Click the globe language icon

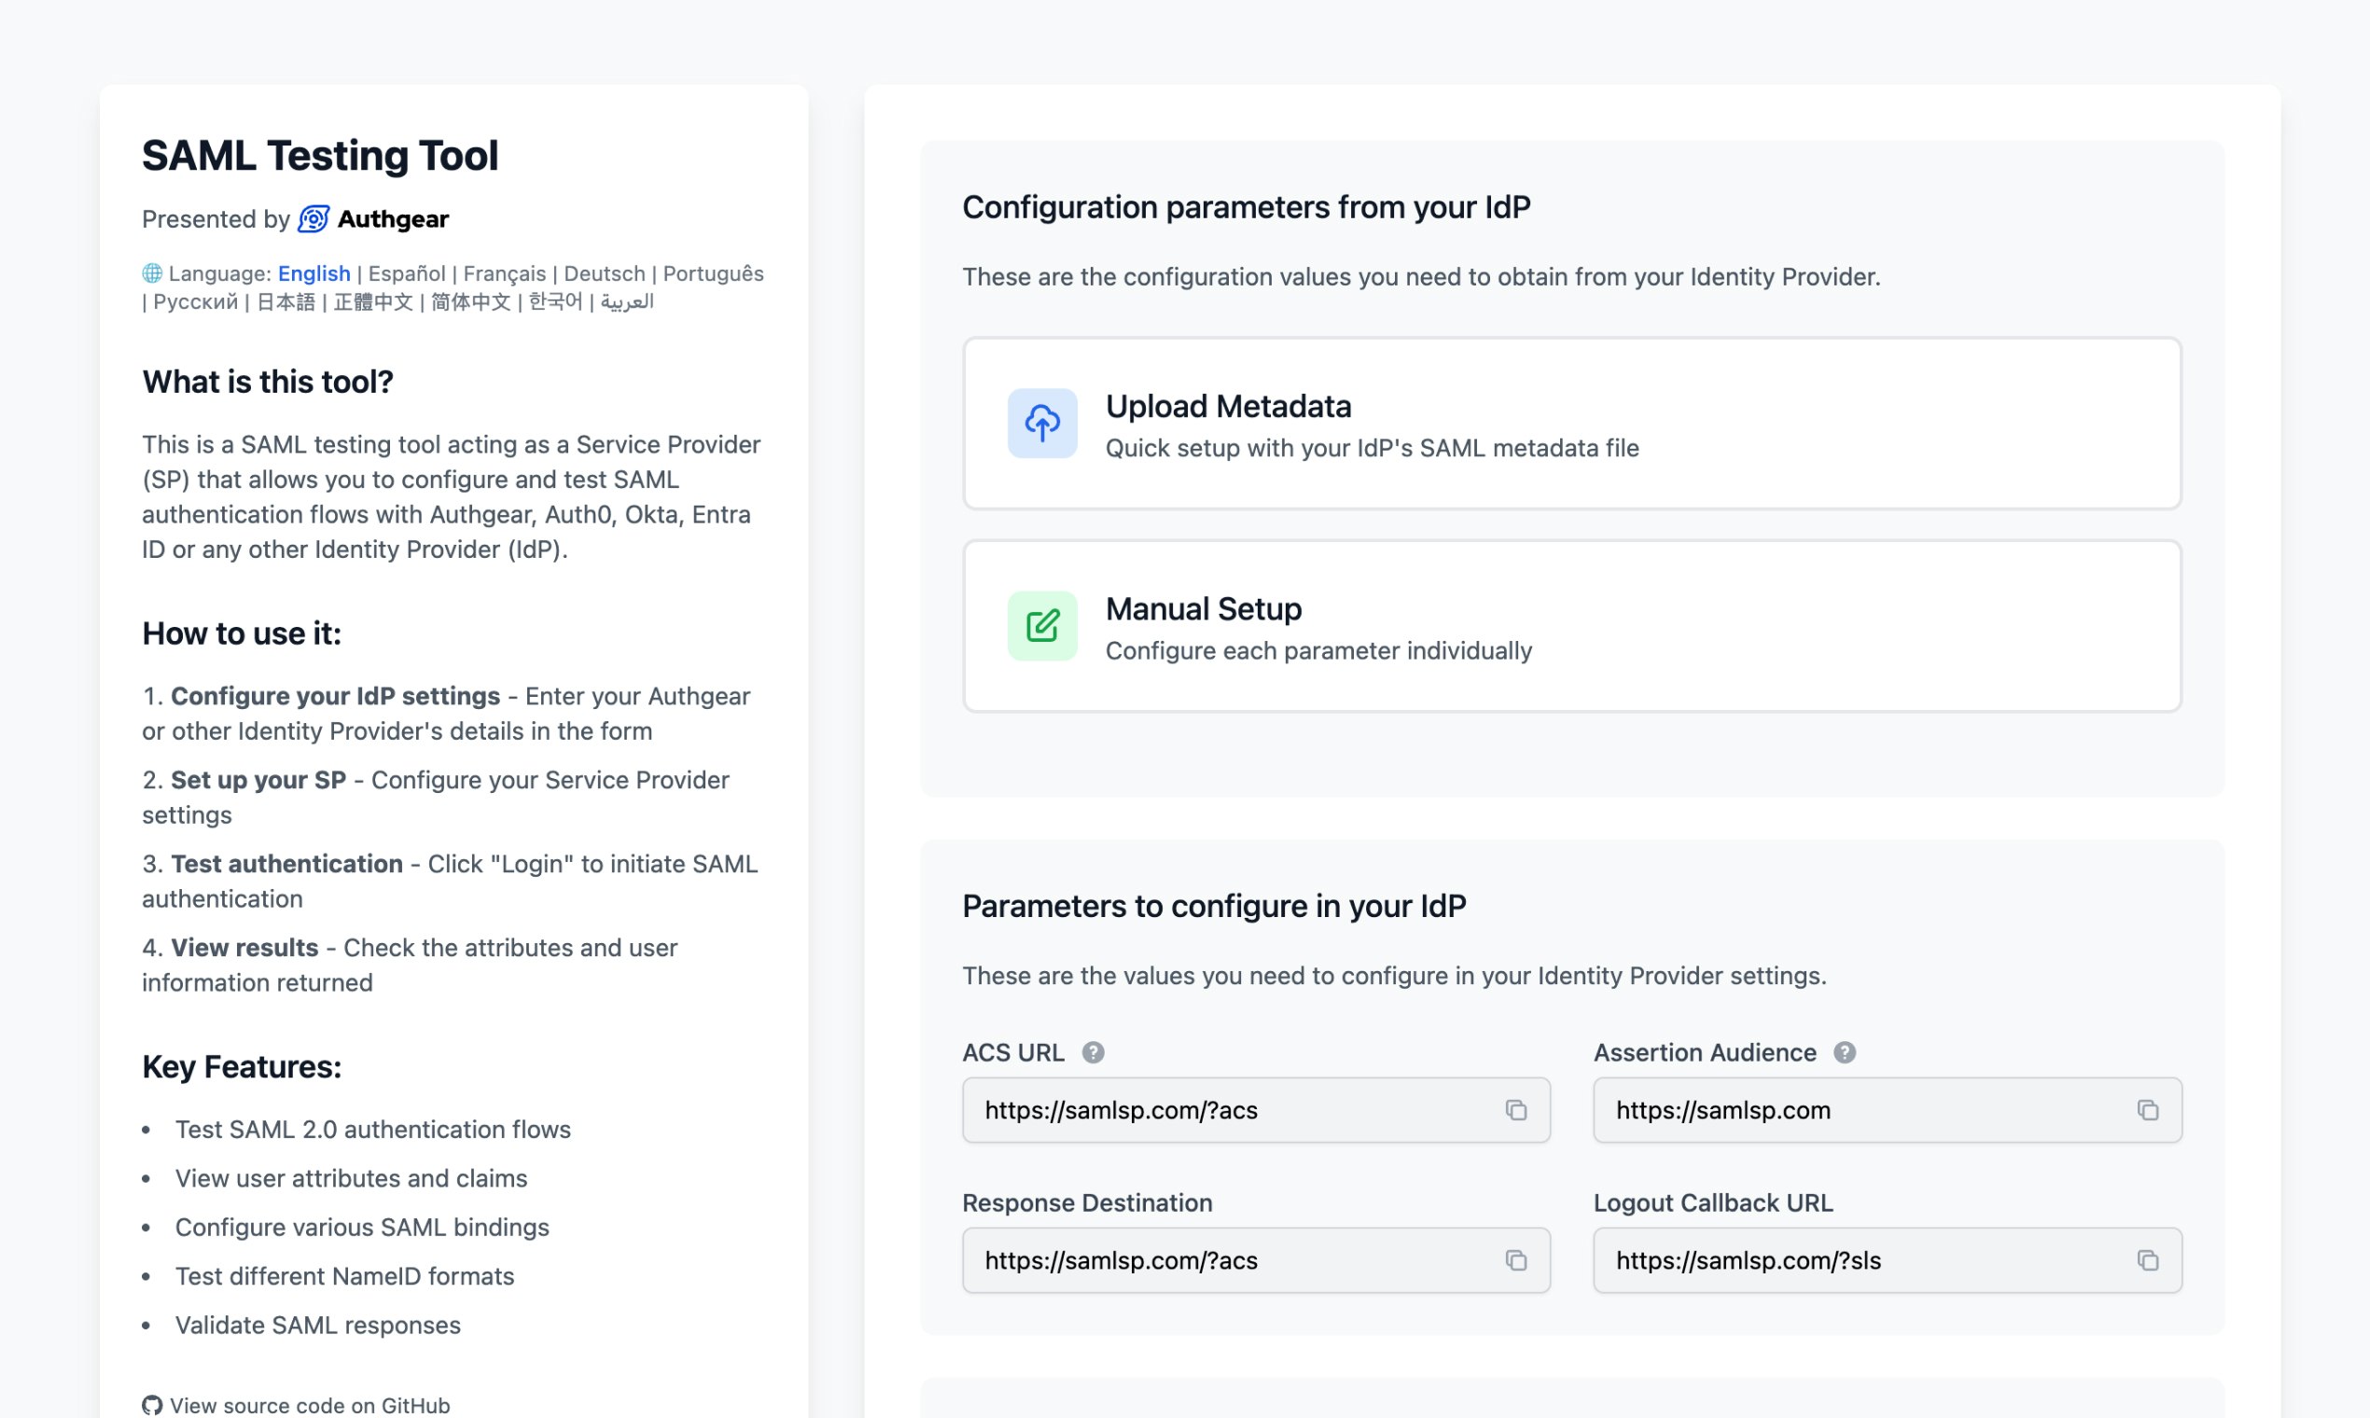[152, 273]
